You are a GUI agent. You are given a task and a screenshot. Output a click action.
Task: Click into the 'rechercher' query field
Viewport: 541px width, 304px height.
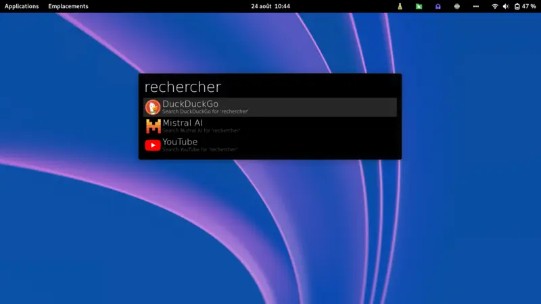point(269,87)
